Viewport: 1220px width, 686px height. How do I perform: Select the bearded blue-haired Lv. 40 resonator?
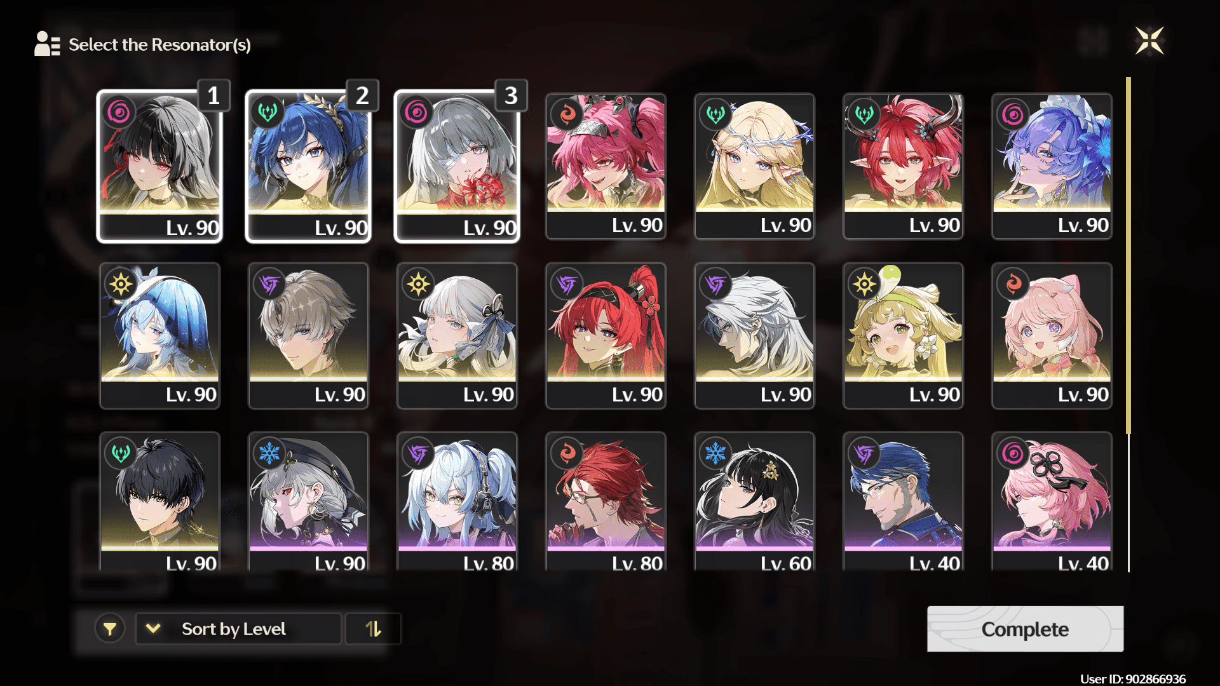tap(903, 502)
